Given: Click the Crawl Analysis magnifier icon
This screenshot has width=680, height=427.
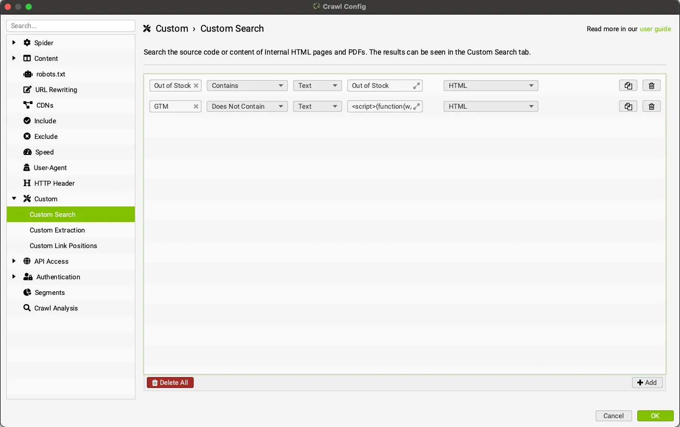Looking at the screenshot, I should point(27,308).
